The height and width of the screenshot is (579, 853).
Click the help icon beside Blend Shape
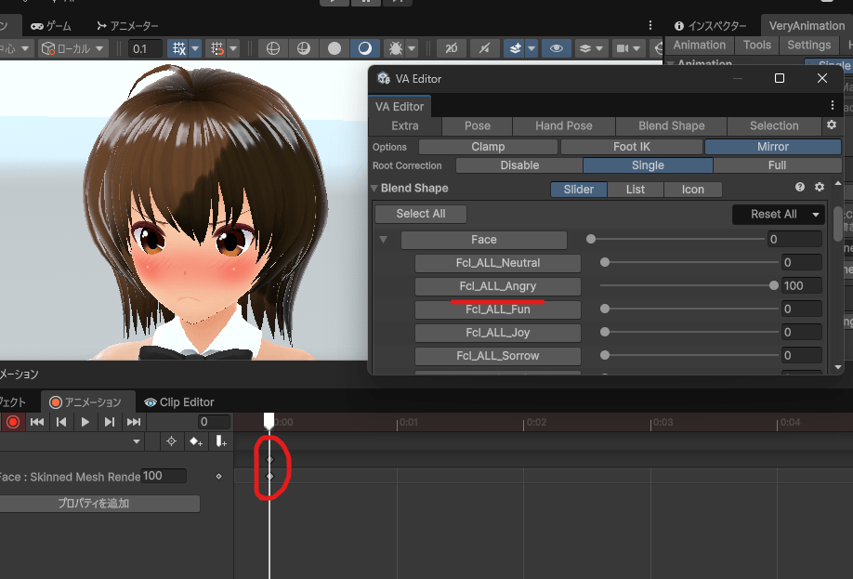click(799, 187)
